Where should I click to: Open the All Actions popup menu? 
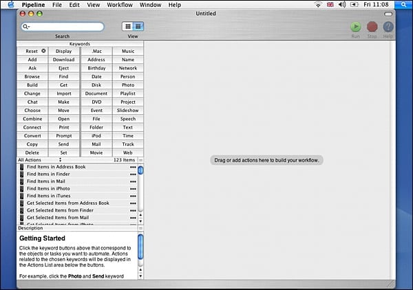(x=39, y=160)
